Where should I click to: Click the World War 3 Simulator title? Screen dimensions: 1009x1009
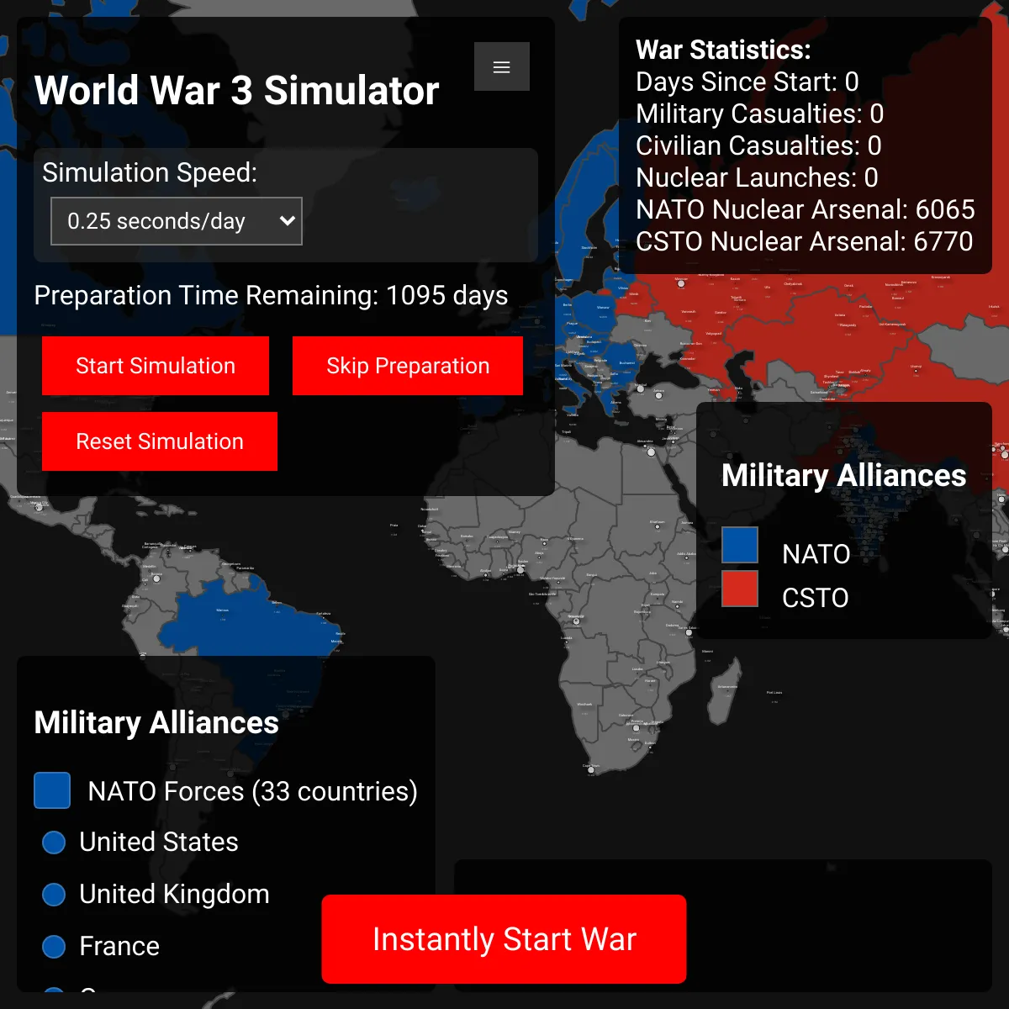[237, 90]
